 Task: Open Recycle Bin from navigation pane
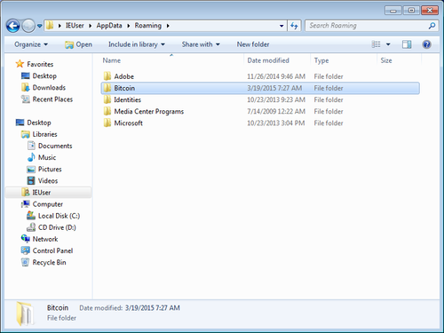(49, 263)
